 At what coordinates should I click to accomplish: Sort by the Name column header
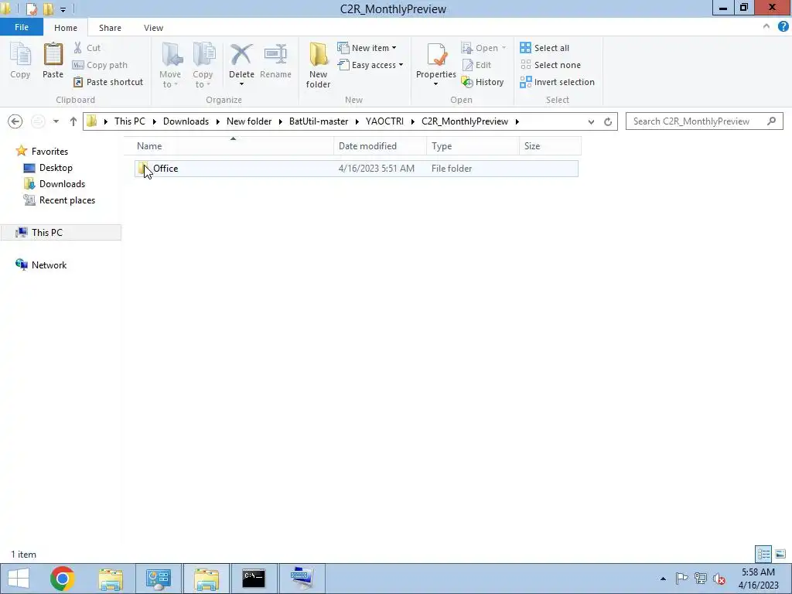click(x=229, y=146)
